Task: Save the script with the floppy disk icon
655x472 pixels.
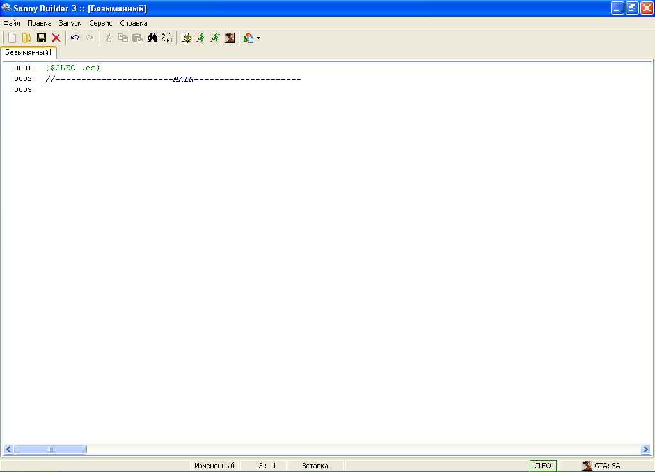Action: [x=42, y=38]
